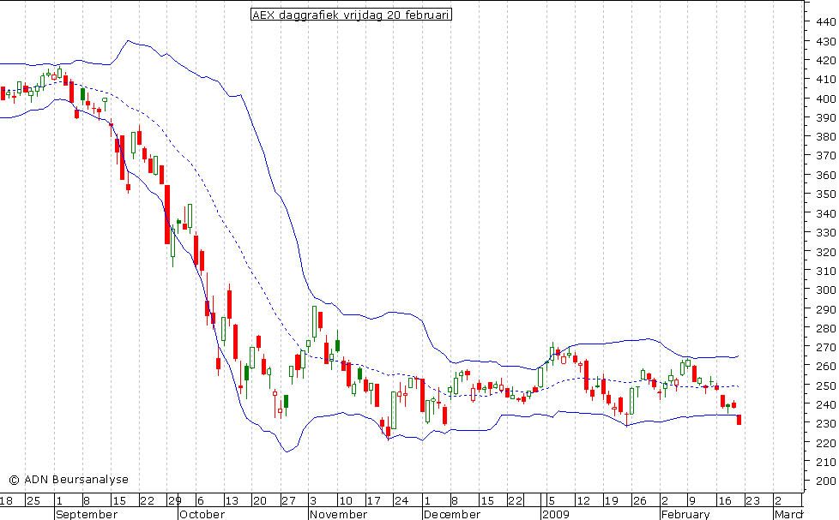The height and width of the screenshot is (520, 839).
Task: Click the 29 date label on the time axis
Action: [x=174, y=501]
